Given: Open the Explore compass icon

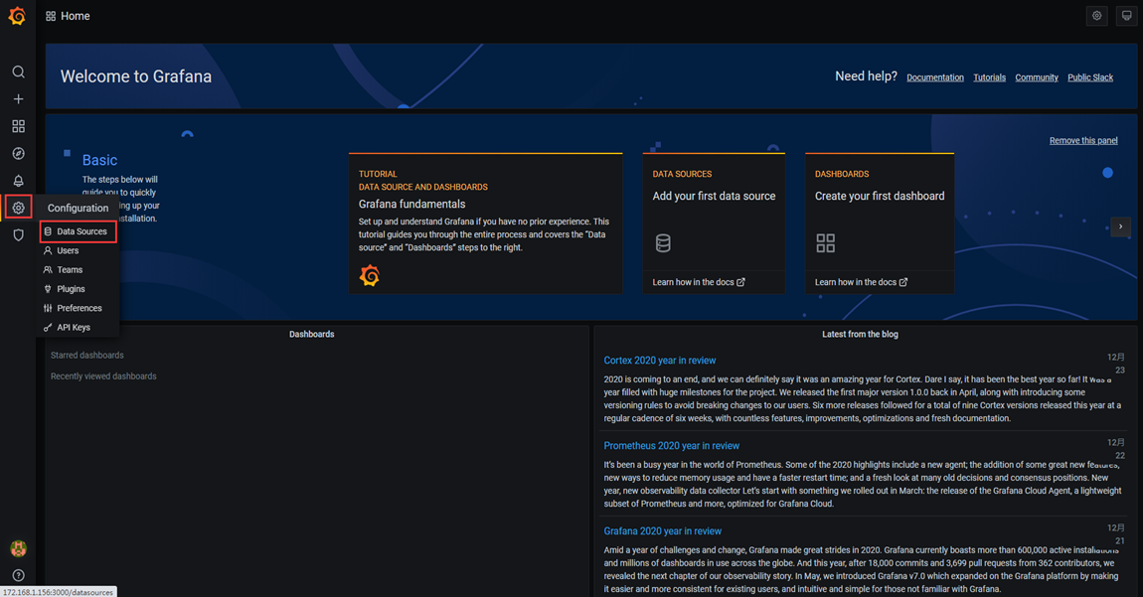Looking at the screenshot, I should click(18, 154).
